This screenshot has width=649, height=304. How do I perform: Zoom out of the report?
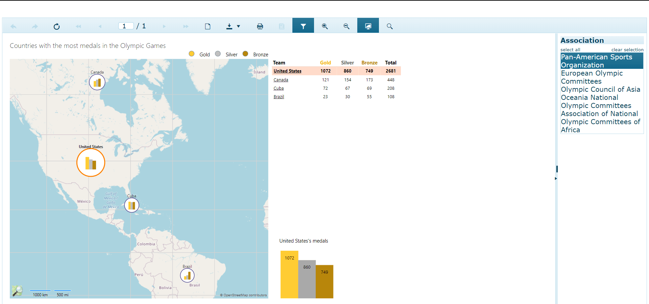coord(346,26)
